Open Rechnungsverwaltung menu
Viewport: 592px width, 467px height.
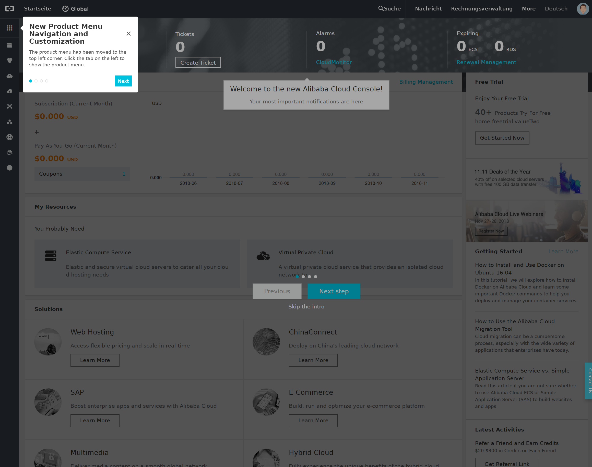tap(481, 8)
